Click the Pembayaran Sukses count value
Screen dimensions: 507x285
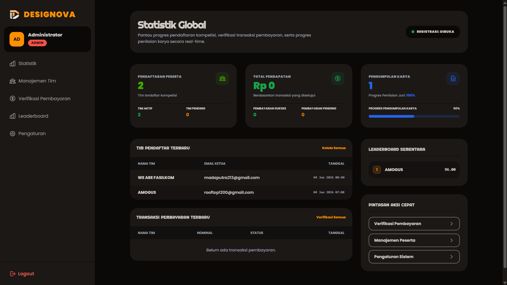coord(255,115)
